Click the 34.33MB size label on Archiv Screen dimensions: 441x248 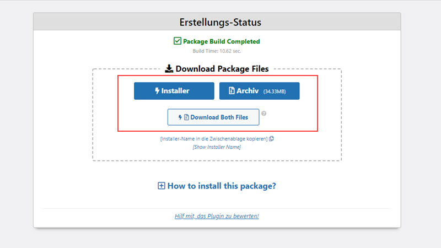tap(275, 91)
